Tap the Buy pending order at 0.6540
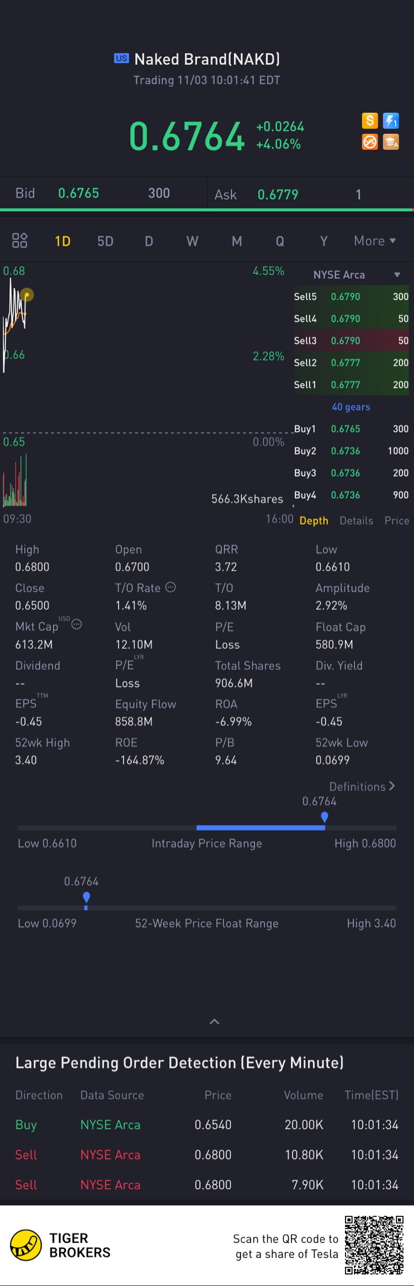Image resolution: width=414 pixels, height=1286 pixels. (207, 1125)
